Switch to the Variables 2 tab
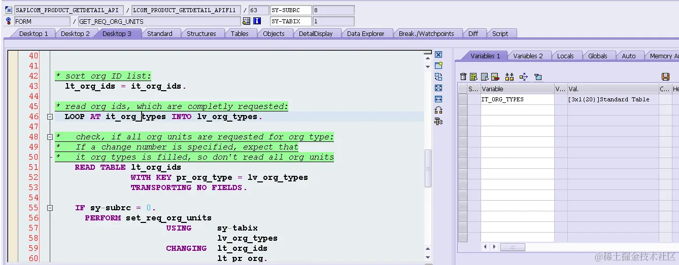The width and height of the screenshot is (679, 265). (x=528, y=56)
